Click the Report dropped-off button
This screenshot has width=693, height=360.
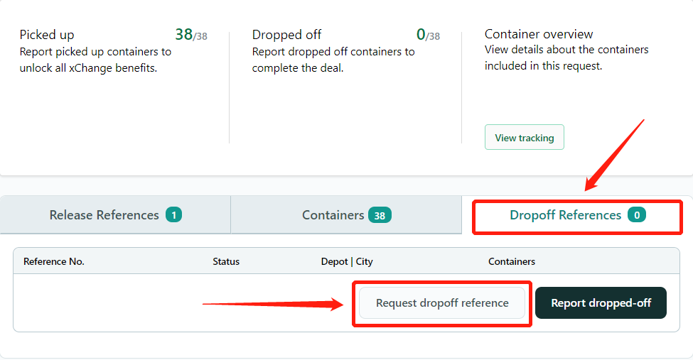click(x=601, y=303)
